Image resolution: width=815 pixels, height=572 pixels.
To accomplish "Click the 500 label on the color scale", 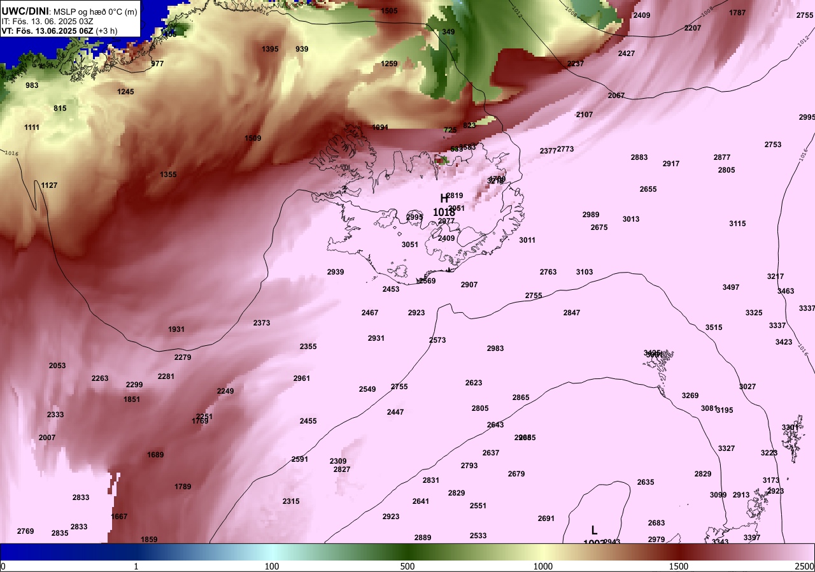I will [407, 566].
